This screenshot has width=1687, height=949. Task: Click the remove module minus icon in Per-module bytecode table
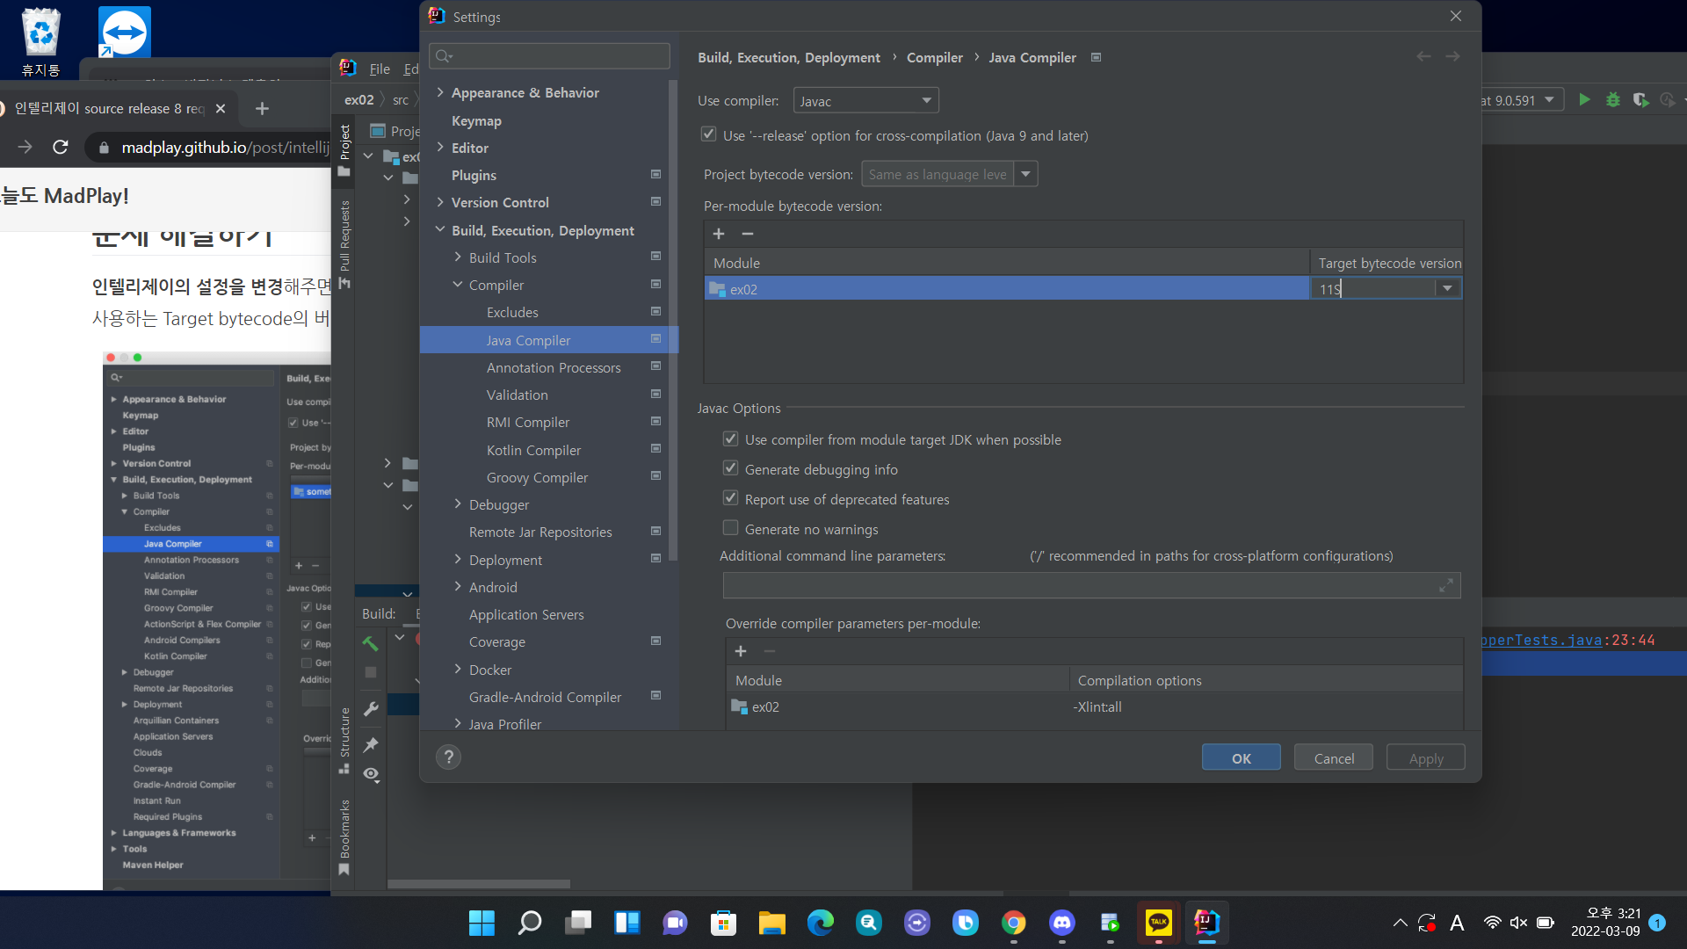point(748,234)
